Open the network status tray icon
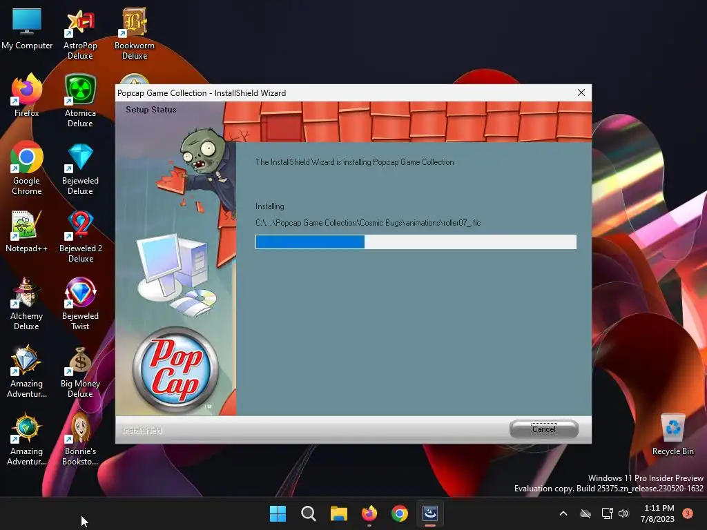This screenshot has height=530, width=707. (608, 513)
